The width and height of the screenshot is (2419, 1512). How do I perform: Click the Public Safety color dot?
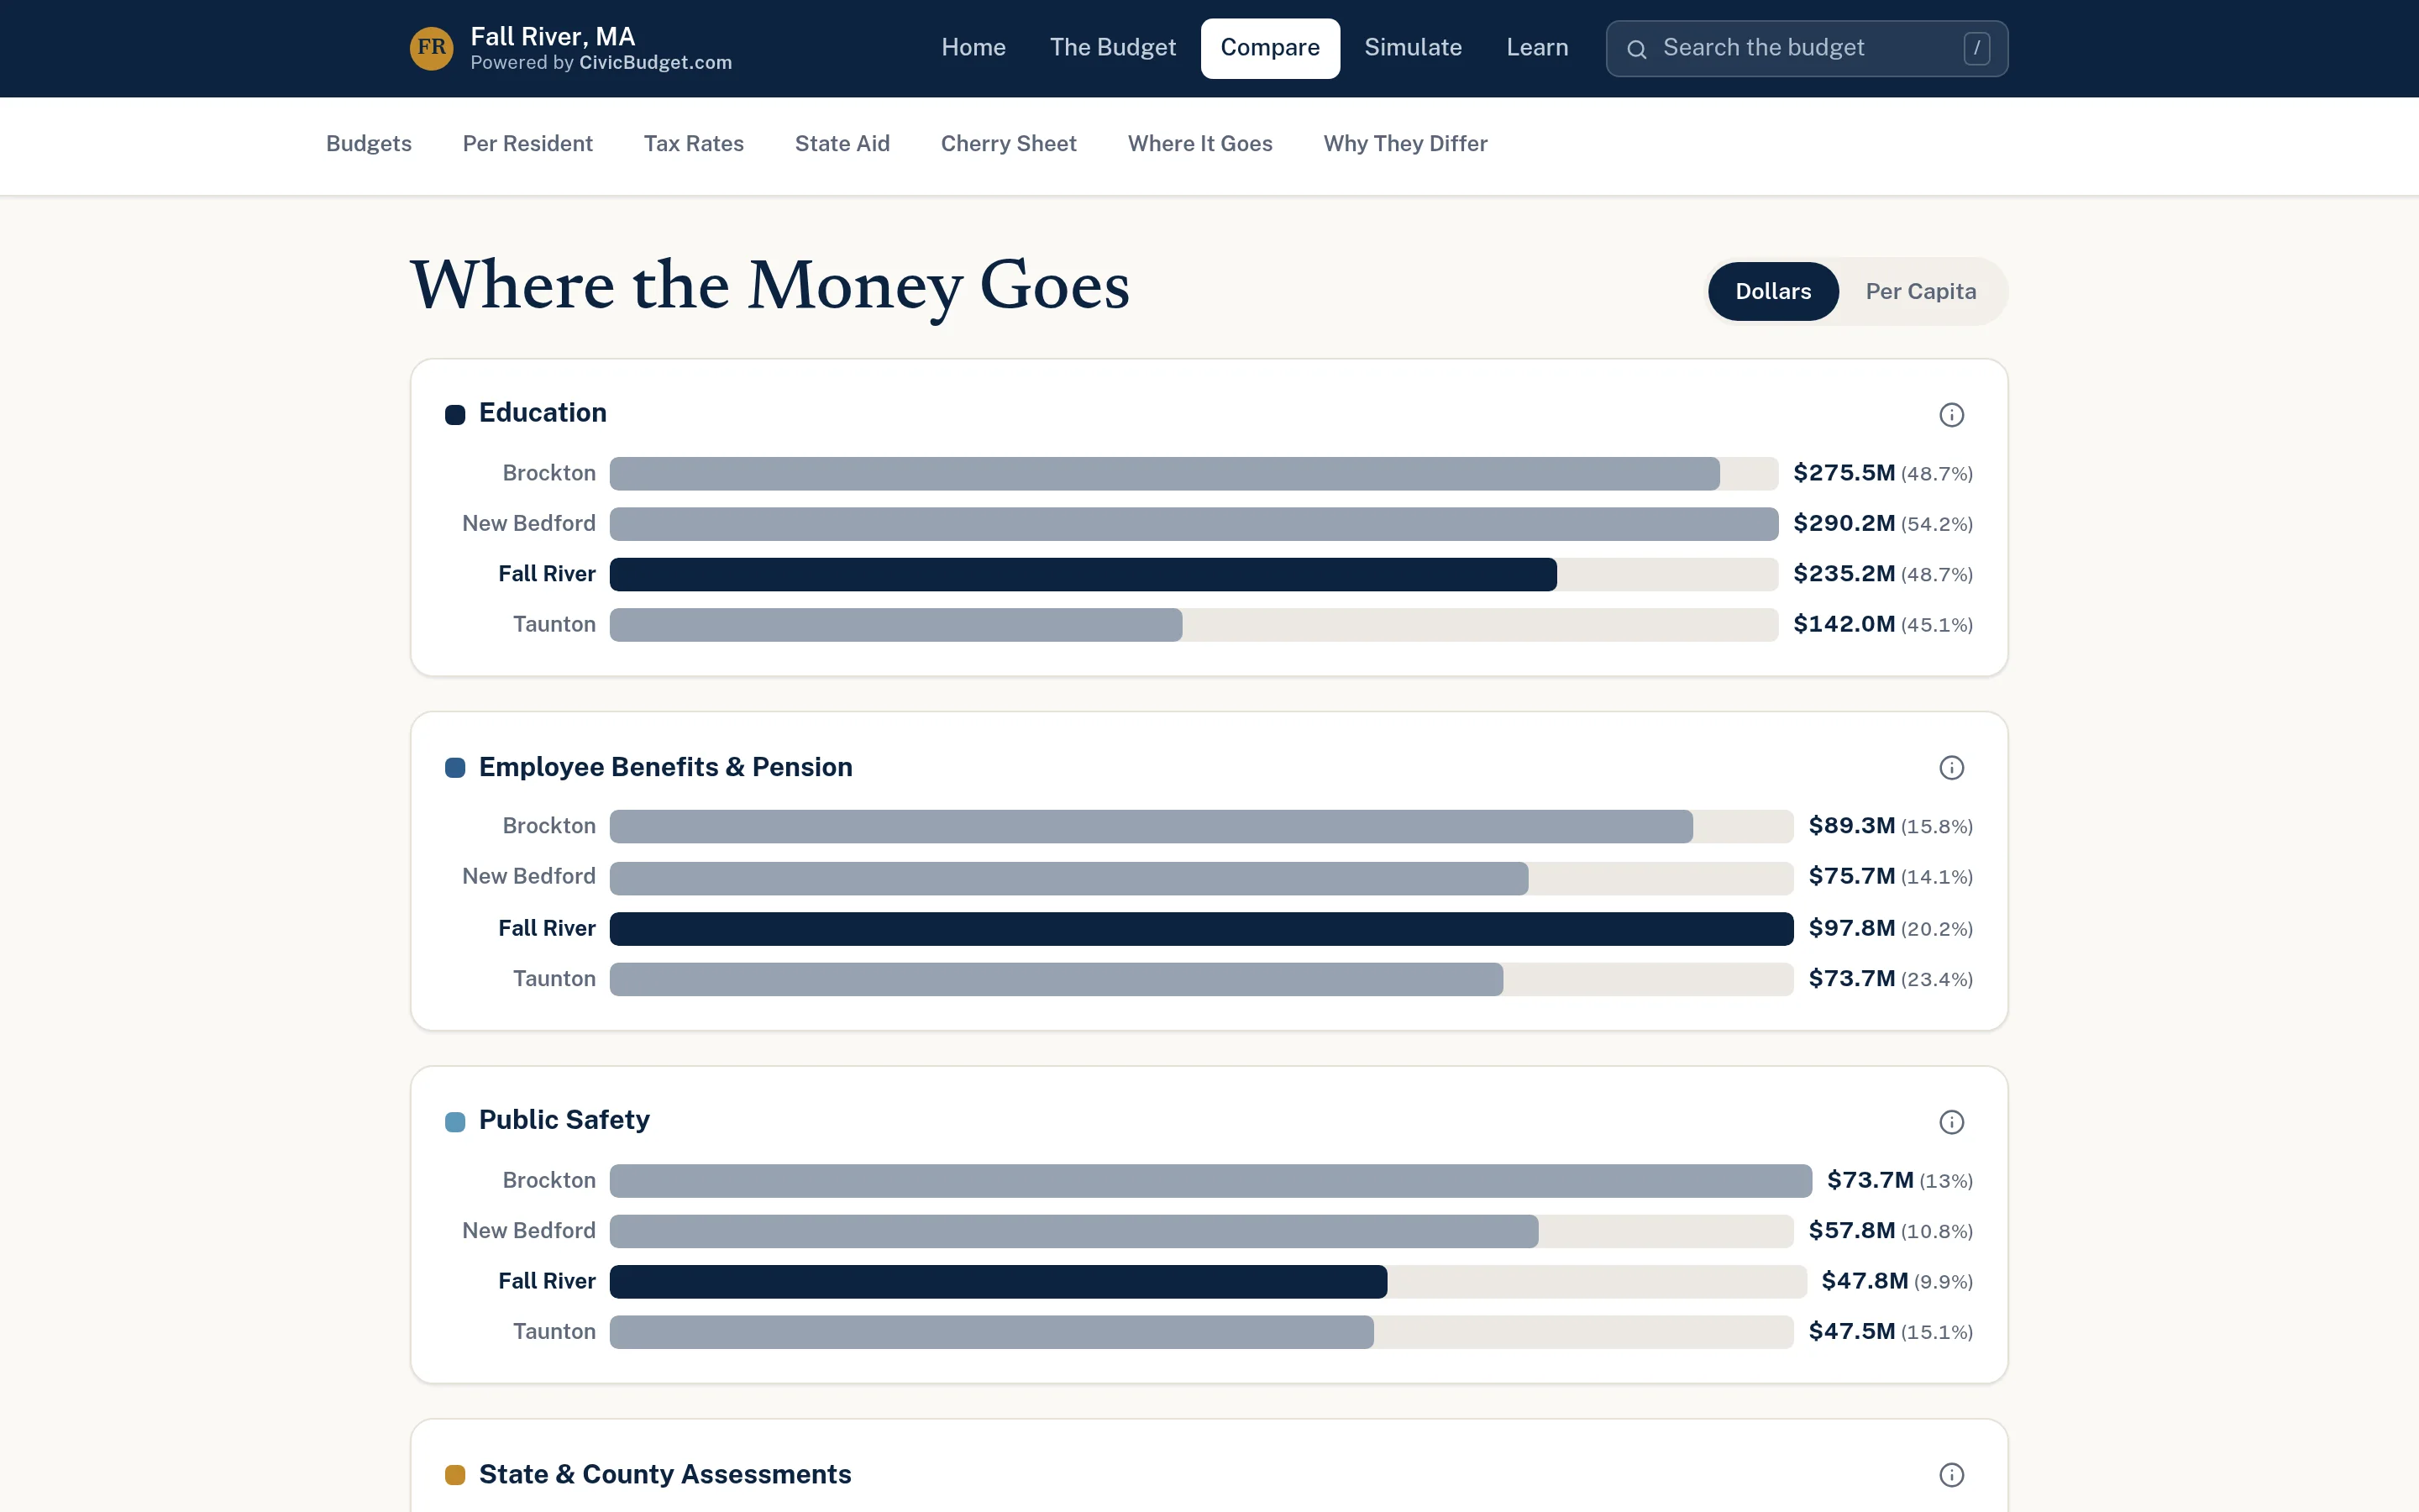(454, 1122)
